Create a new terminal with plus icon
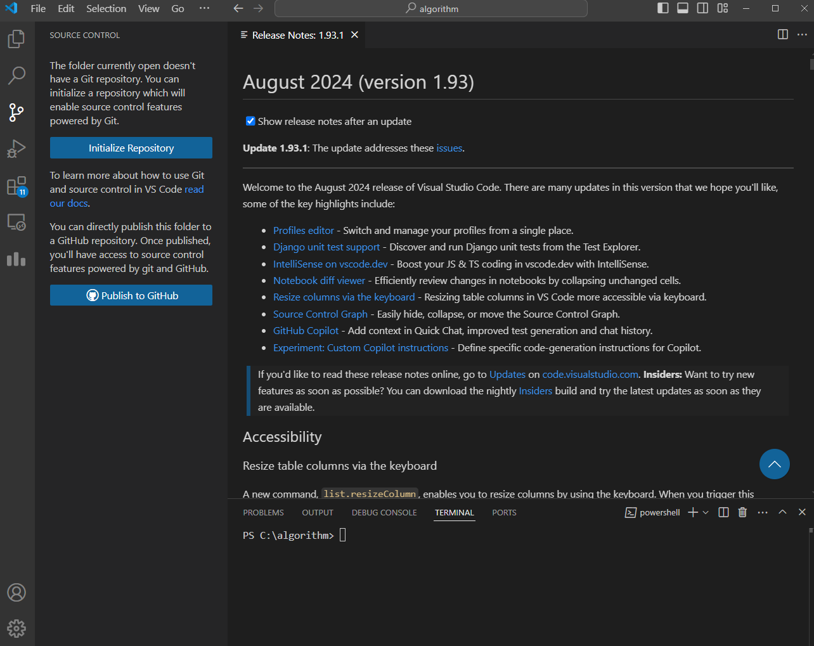 pyautogui.click(x=693, y=512)
